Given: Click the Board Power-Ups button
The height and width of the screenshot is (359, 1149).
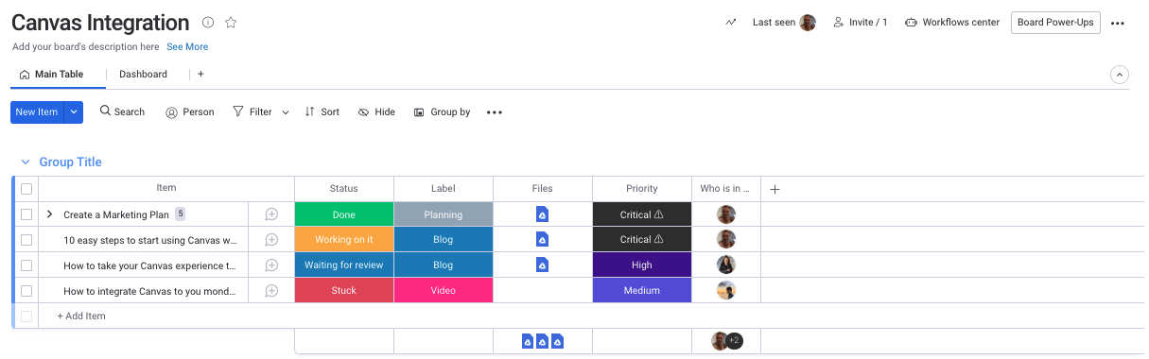Looking at the screenshot, I should point(1055,23).
